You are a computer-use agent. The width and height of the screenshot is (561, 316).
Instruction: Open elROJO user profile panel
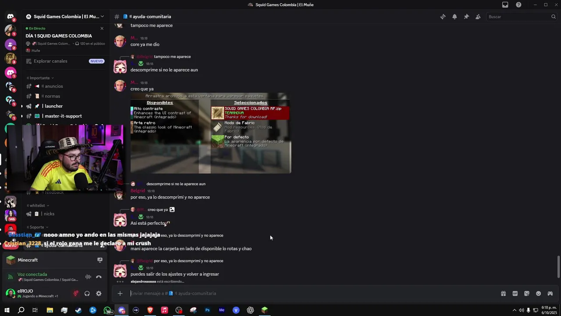[37, 293]
